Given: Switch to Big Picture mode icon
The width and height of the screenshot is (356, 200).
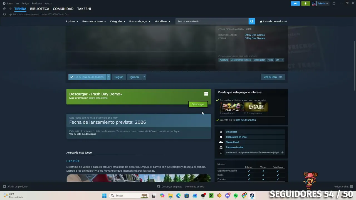Looking at the screenshot, I should pos(334,3).
